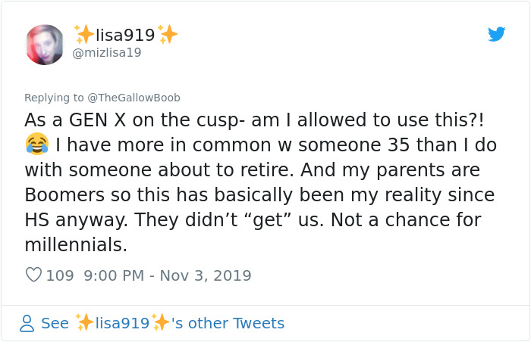Like the tweet with the heart icon
Viewport: 531px width, 342px height.
click(33, 275)
